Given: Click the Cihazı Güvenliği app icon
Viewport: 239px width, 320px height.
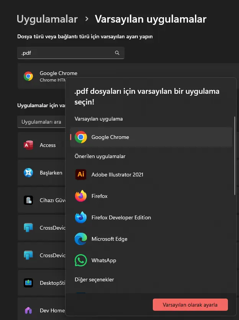Looking at the screenshot, I should [28, 200].
